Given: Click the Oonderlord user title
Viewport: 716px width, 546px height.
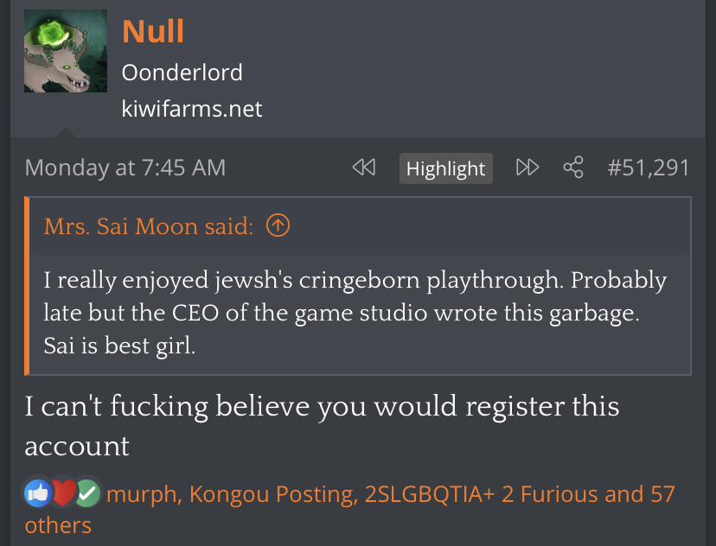Looking at the screenshot, I should pos(182,73).
